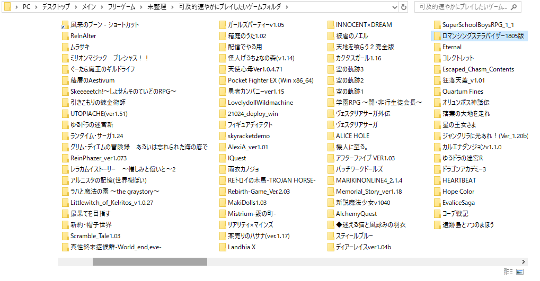Expand chevron after メイン breadcrumb
This screenshot has width=540, height=281.
coord(102,7)
